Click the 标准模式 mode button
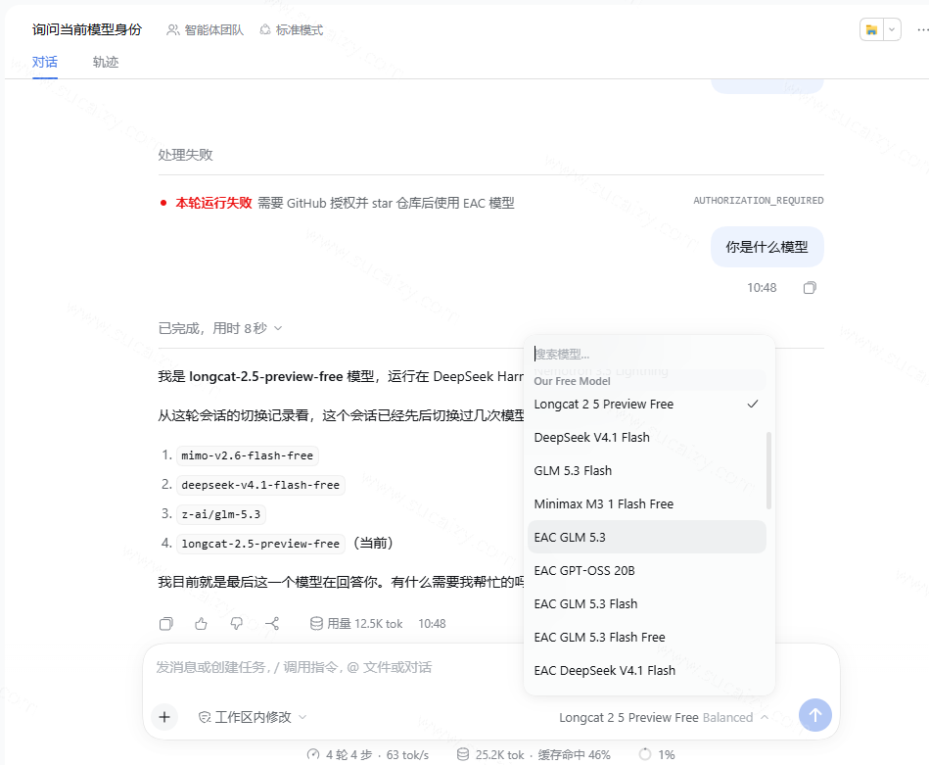This screenshot has width=929, height=765. click(x=292, y=29)
